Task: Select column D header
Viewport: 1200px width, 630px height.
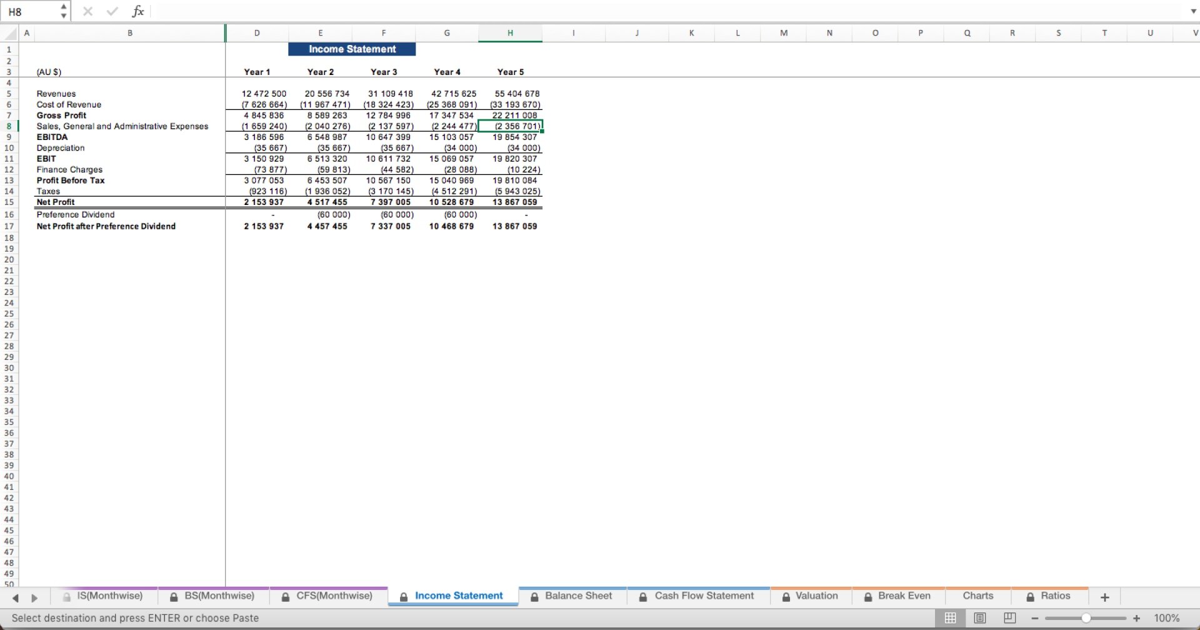Action: (x=257, y=33)
